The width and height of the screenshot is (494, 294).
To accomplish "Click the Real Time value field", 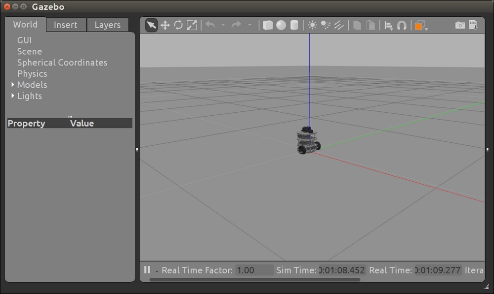I will tap(438, 270).
